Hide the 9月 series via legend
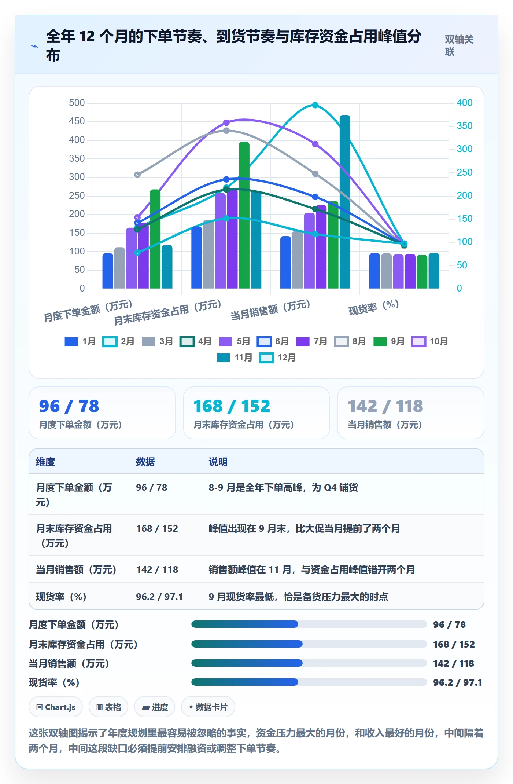Screen dimensions: 513x784 click(x=389, y=342)
